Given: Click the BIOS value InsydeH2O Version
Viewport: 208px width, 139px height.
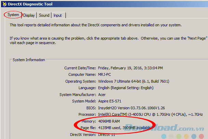Looking at the screenshot, I should [x=131, y=108].
